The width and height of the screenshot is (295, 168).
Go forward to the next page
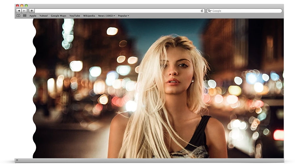coord(24,11)
